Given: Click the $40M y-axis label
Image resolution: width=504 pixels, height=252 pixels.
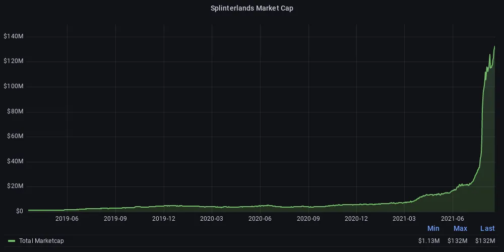Looking at the screenshot, I should tap(15, 161).
